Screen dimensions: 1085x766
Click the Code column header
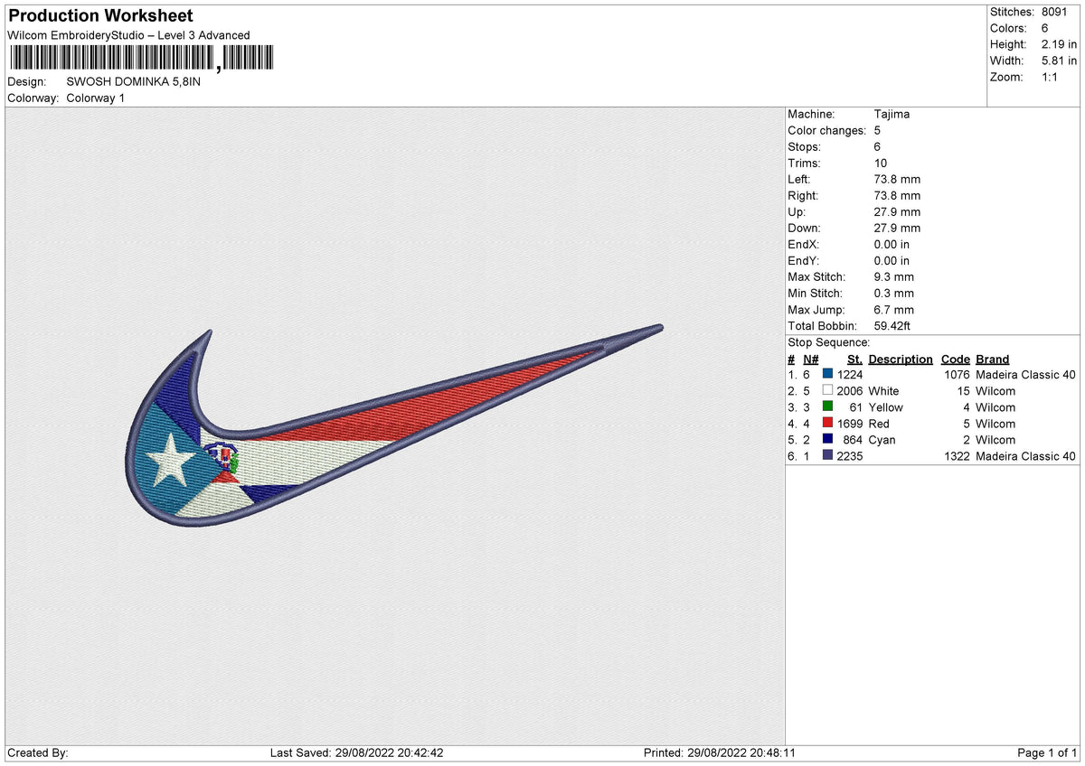(x=956, y=359)
